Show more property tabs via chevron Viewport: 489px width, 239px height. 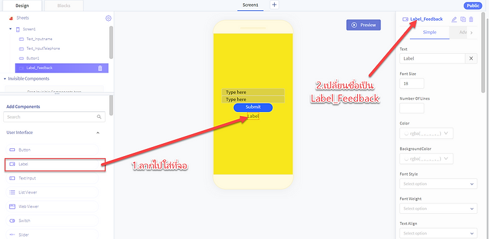(471, 32)
